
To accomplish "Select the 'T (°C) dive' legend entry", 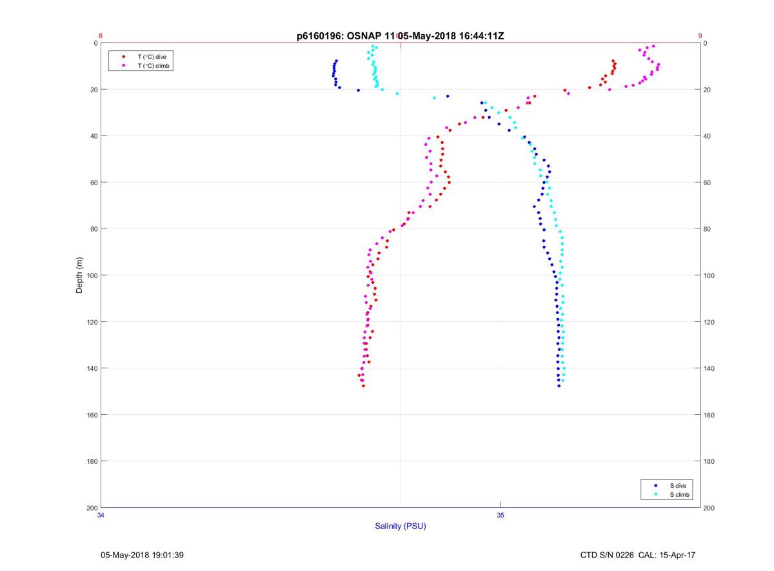I will pyautogui.click(x=152, y=57).
